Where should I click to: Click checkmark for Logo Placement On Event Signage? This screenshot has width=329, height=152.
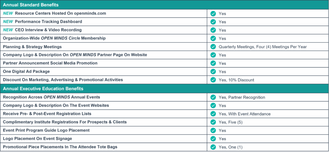[213, 139]
